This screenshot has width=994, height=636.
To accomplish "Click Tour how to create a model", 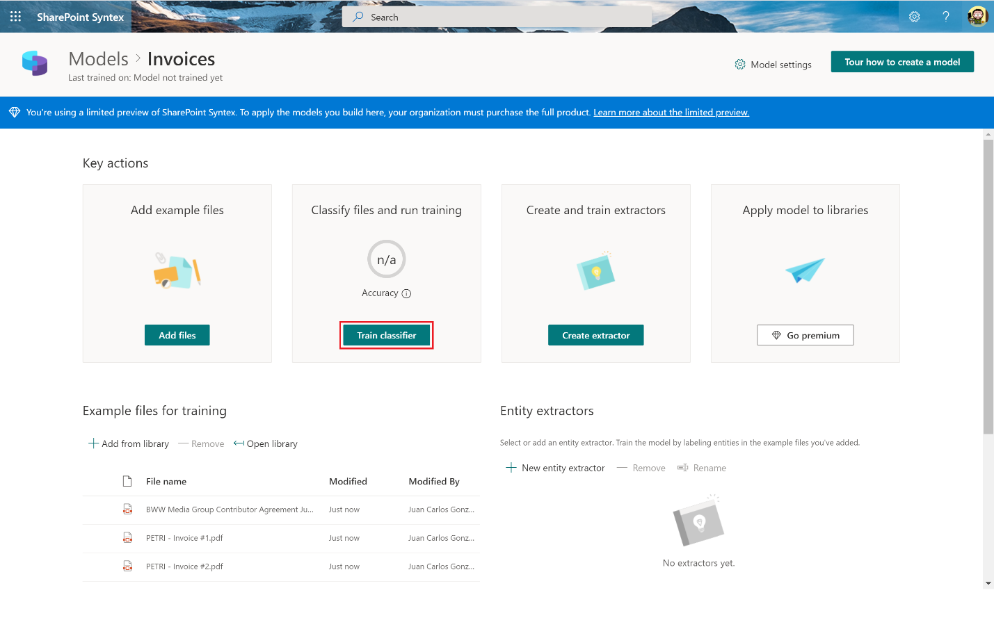I will [x=901, y=62].
